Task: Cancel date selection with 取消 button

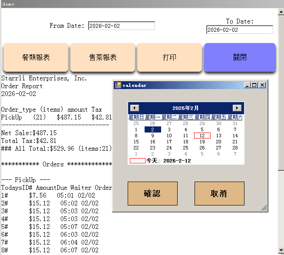Action: click(x=219, y=193)
